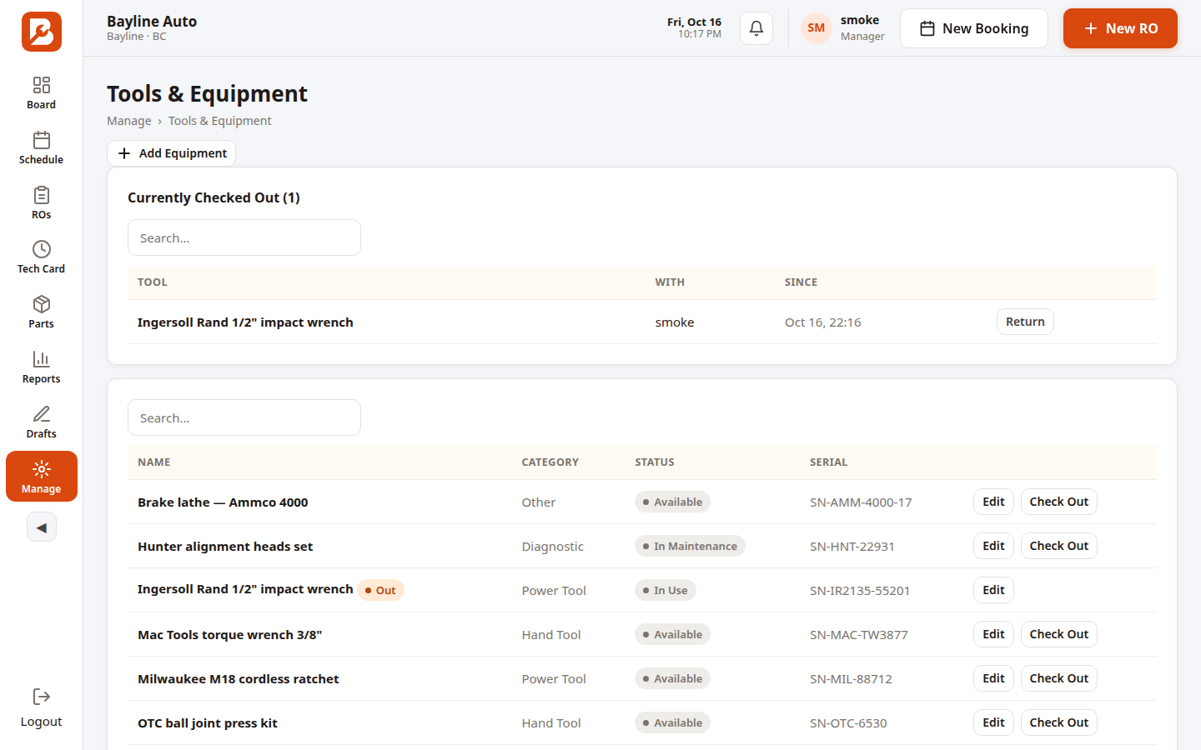Edit Milwaukee M18 cordless ratchet
The image size is (1201, 750).
click(x=993, y=678)
